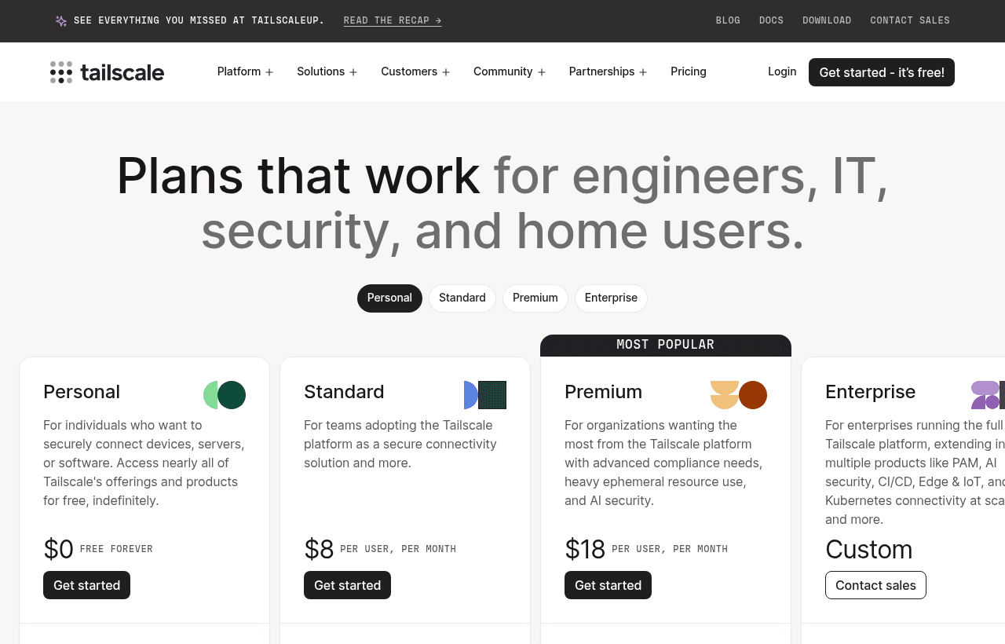
Task: Click the $8 price text
Action: point(319,549)
